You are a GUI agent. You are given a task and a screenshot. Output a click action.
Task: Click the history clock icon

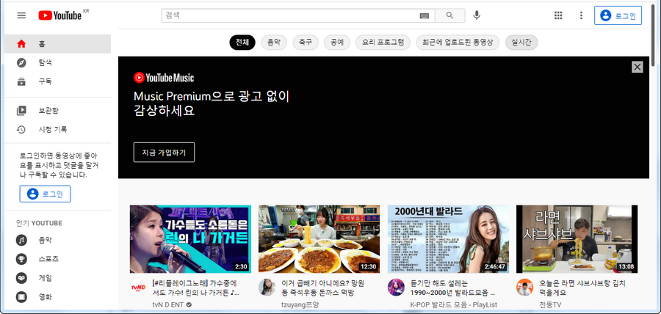click(x=21, y=129)
